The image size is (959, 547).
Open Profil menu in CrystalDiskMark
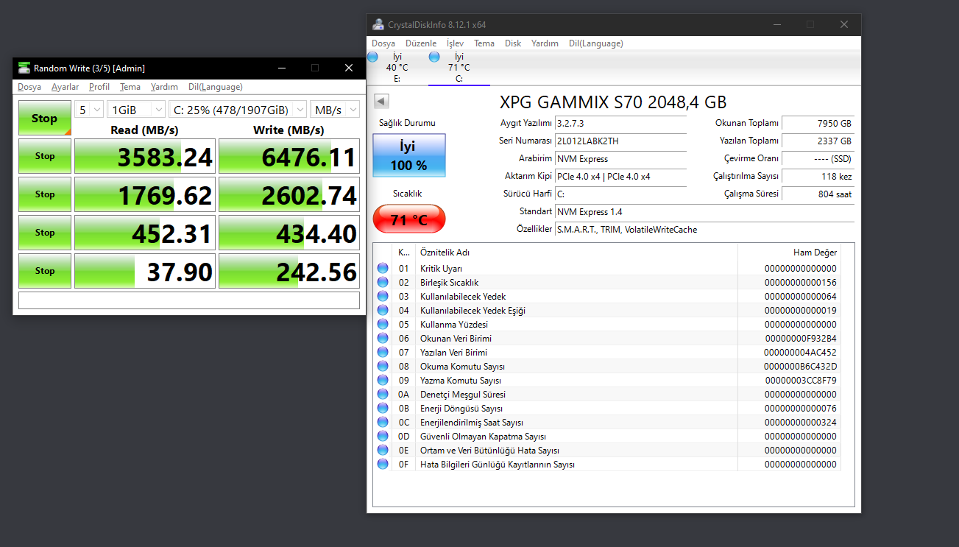pyautogui.click(x=99, y=87)
